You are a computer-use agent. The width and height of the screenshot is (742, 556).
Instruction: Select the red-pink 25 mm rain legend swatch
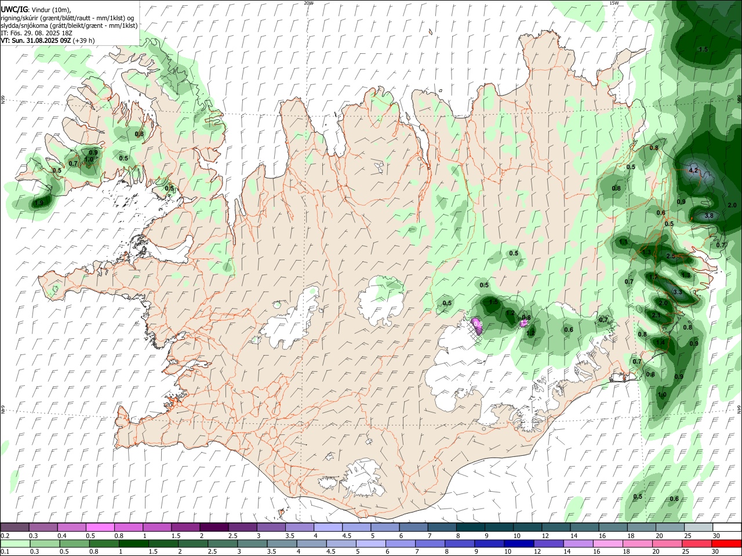pos(697,543)
